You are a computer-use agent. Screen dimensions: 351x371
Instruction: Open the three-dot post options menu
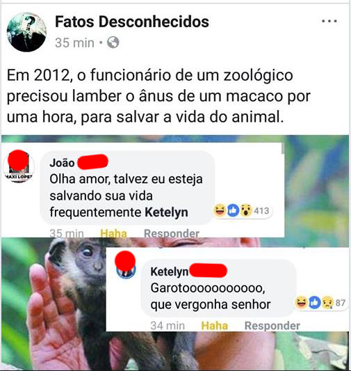click(329, 22)
